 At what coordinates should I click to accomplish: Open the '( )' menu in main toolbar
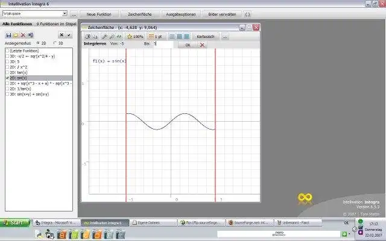click(x=248, y=14)
